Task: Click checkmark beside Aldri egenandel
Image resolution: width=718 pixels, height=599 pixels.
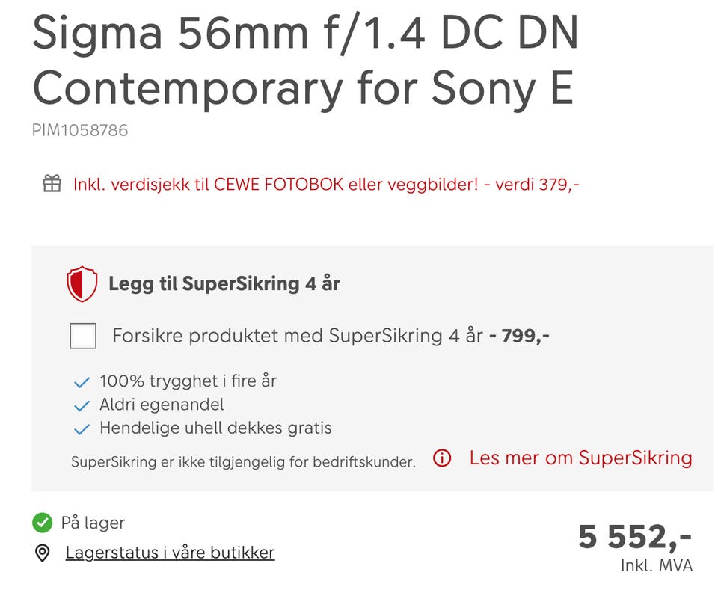Action: pos(82,406)
